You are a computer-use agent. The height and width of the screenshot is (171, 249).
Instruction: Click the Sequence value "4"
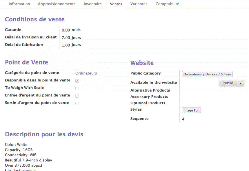click(183, 119)
